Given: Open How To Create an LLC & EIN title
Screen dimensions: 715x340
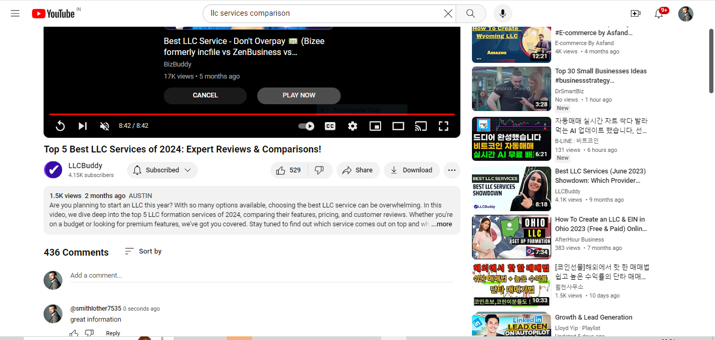Looking at the screenshot, I should coord(601,224).
